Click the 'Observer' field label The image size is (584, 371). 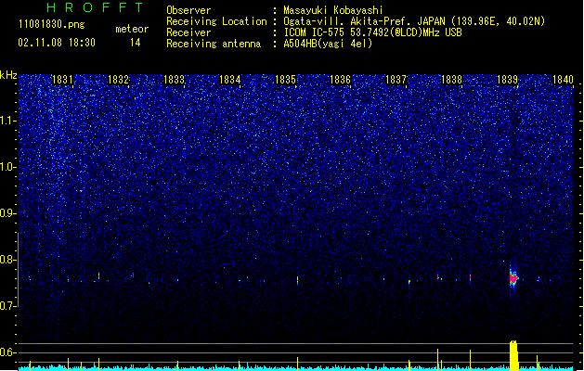[x=188, y=10]
